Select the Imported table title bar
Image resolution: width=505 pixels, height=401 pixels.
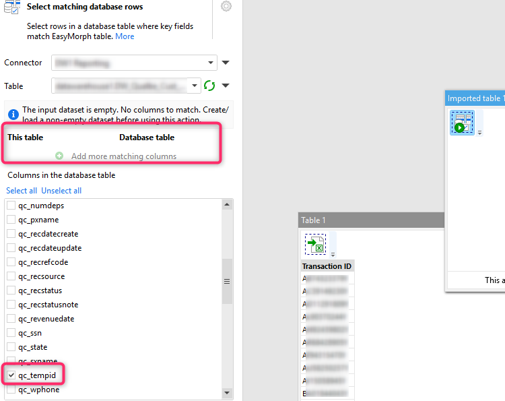pos(475,98)
